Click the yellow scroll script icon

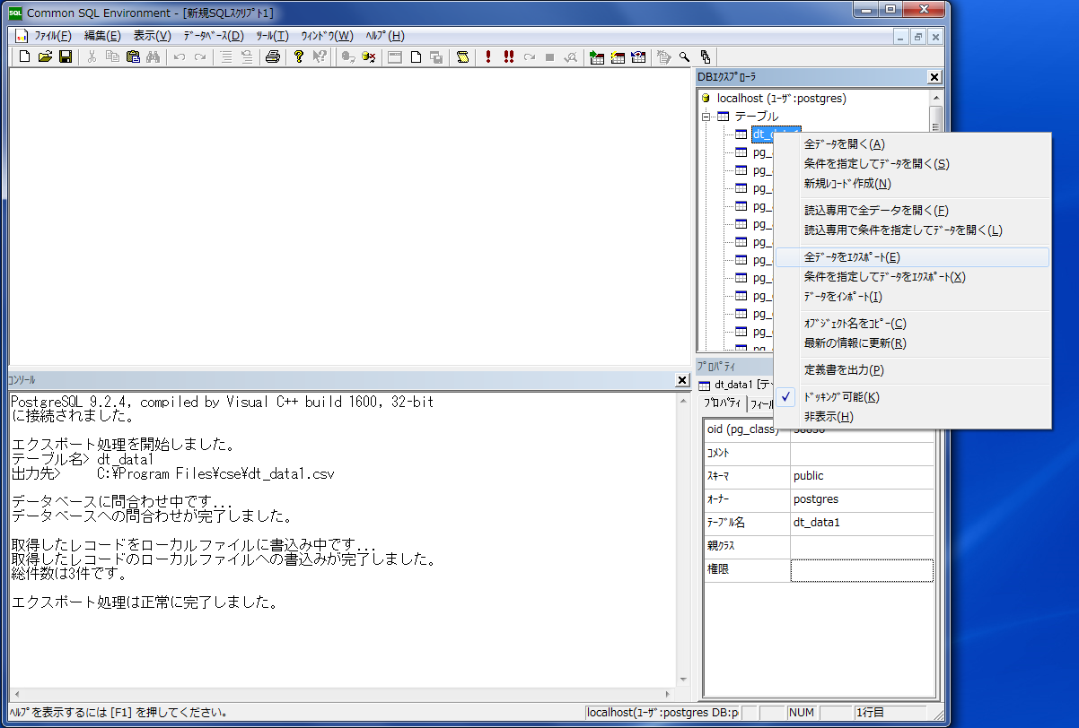[463, 56]
